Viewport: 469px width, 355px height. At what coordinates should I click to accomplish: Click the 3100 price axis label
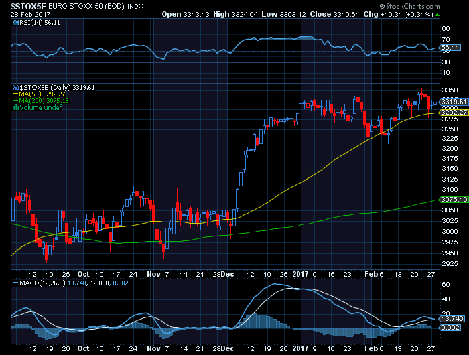tap(450, 190)
